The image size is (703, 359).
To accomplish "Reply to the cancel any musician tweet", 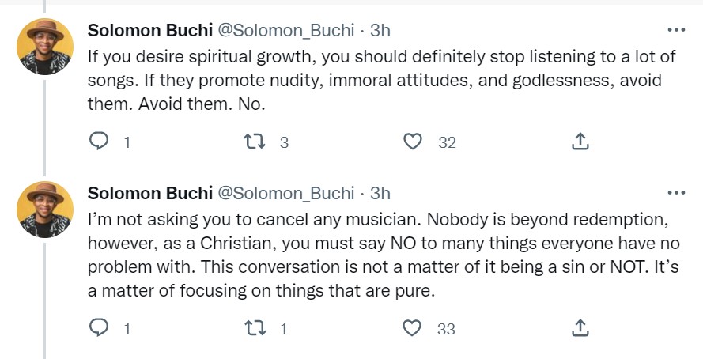I will [x=98, y=327].
